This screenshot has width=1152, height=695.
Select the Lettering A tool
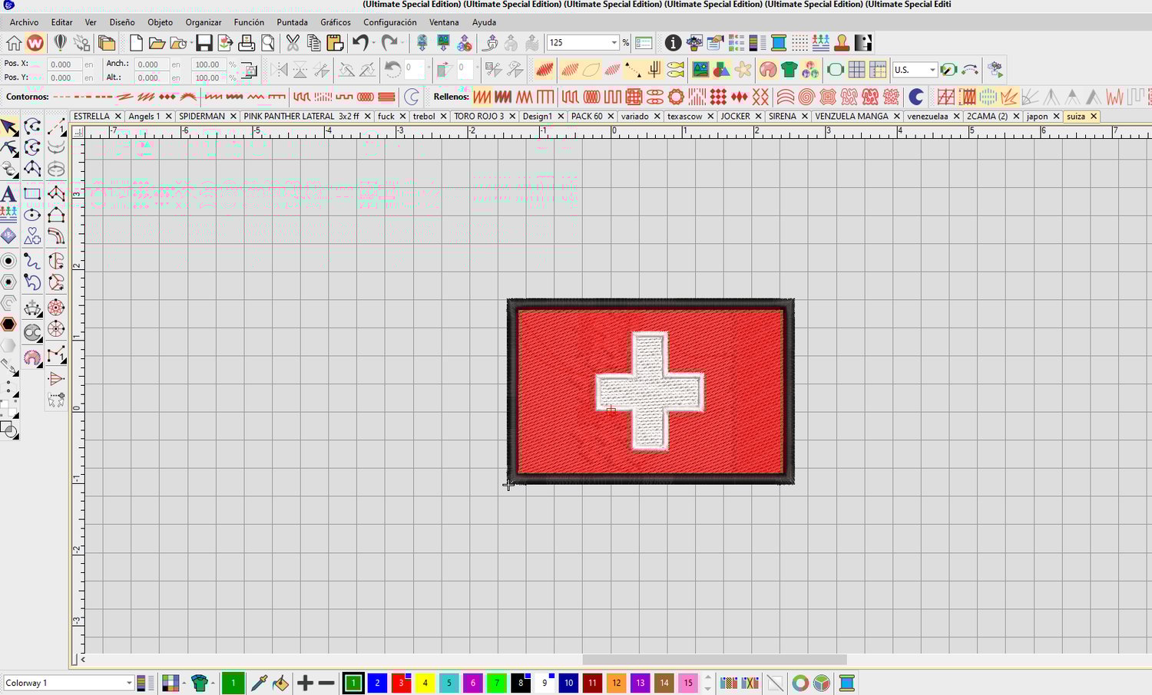click(8, 193)
